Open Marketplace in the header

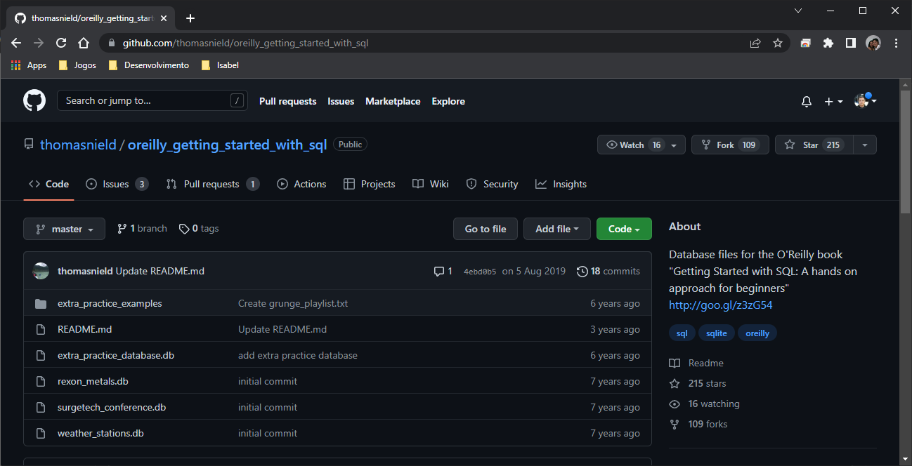click(393, 101)
